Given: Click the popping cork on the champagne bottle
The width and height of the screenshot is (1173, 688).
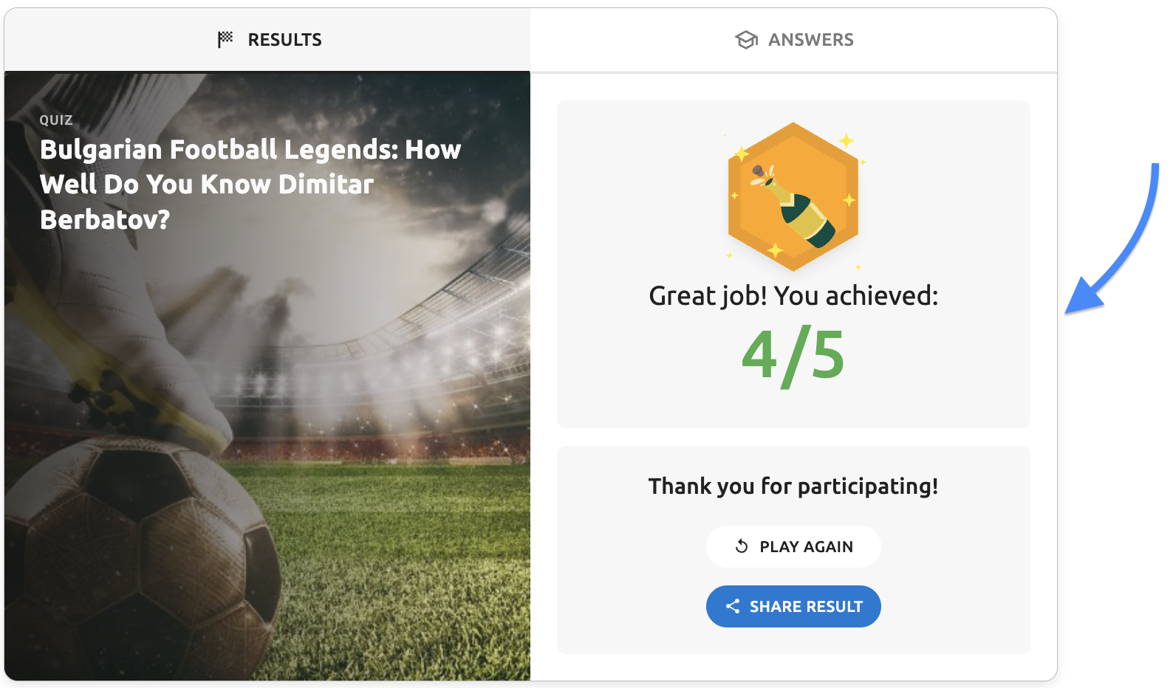Looking at the screenshot, I should [x=760, y=173].
